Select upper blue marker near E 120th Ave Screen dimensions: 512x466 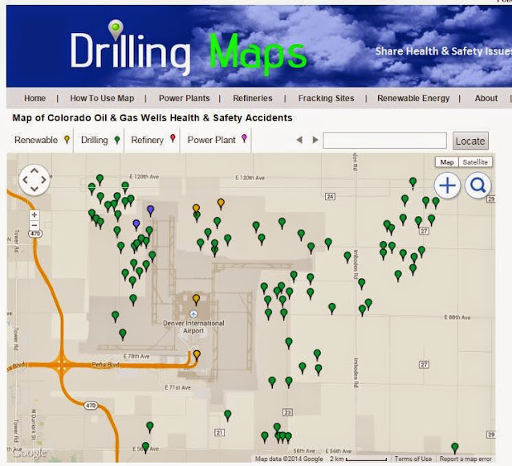[x=150, y=211]
